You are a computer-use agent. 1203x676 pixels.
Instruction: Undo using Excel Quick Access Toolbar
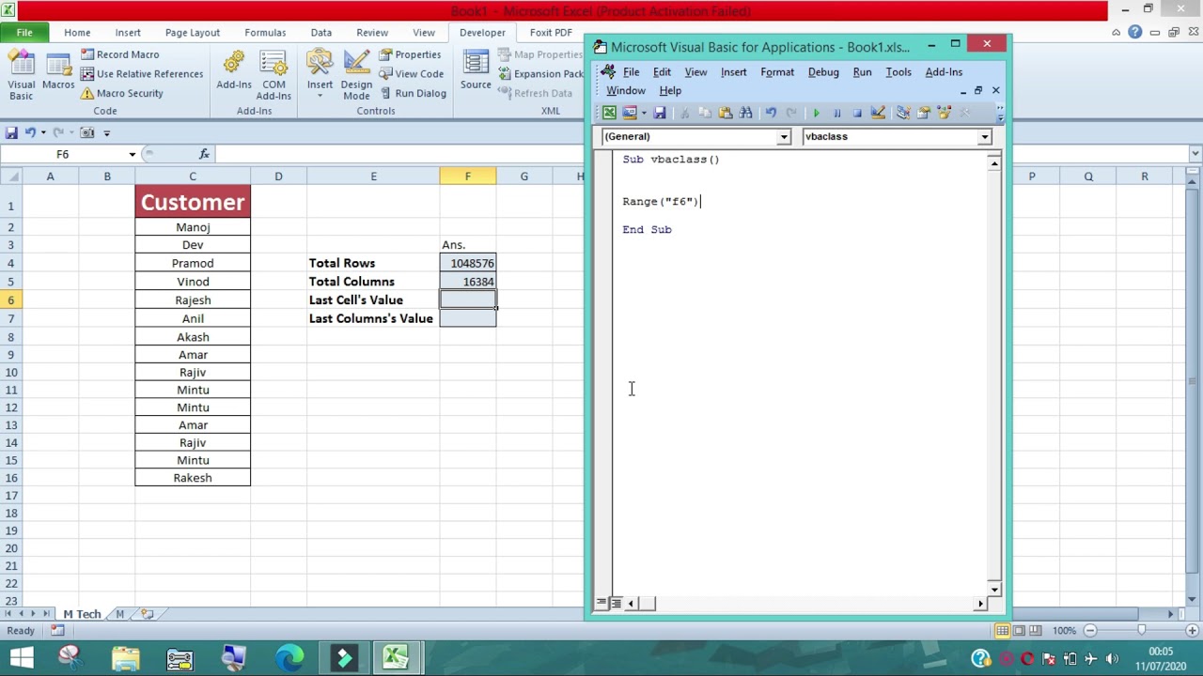point(30,132)
